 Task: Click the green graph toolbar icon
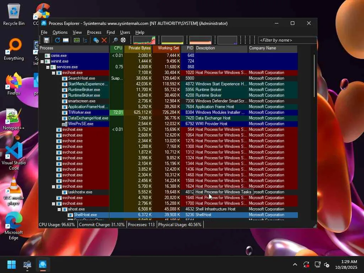click(x=77, y=40)
